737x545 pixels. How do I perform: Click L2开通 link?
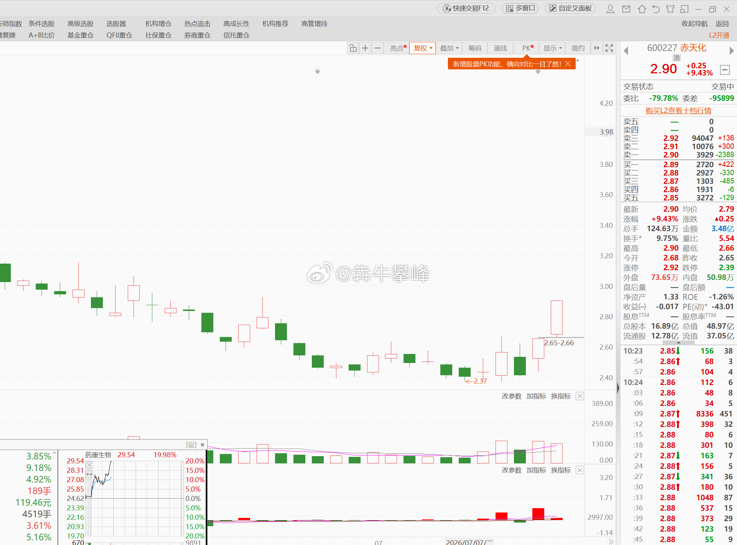(x=719, y=35)
